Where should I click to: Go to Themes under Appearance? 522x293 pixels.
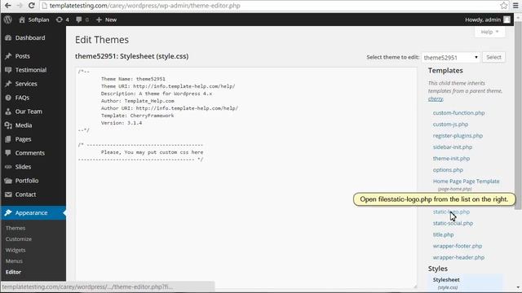(x=15, y=228)
